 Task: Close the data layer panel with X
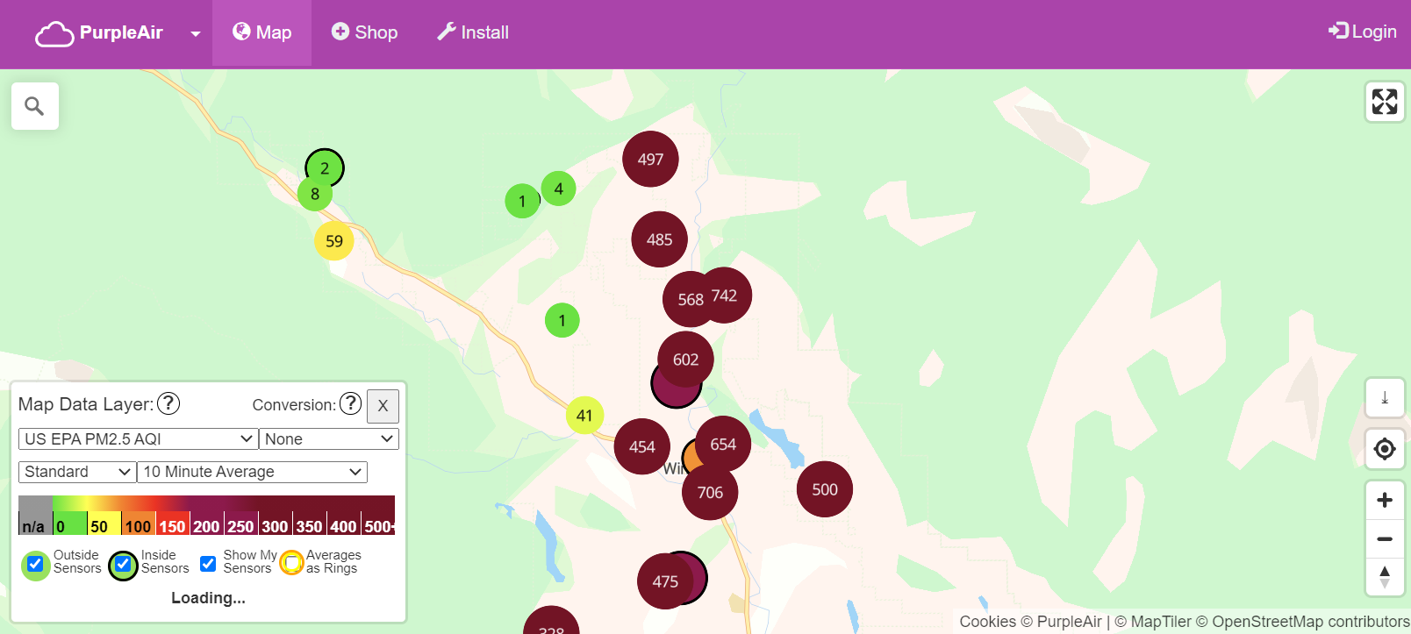[x=383, y=406]
